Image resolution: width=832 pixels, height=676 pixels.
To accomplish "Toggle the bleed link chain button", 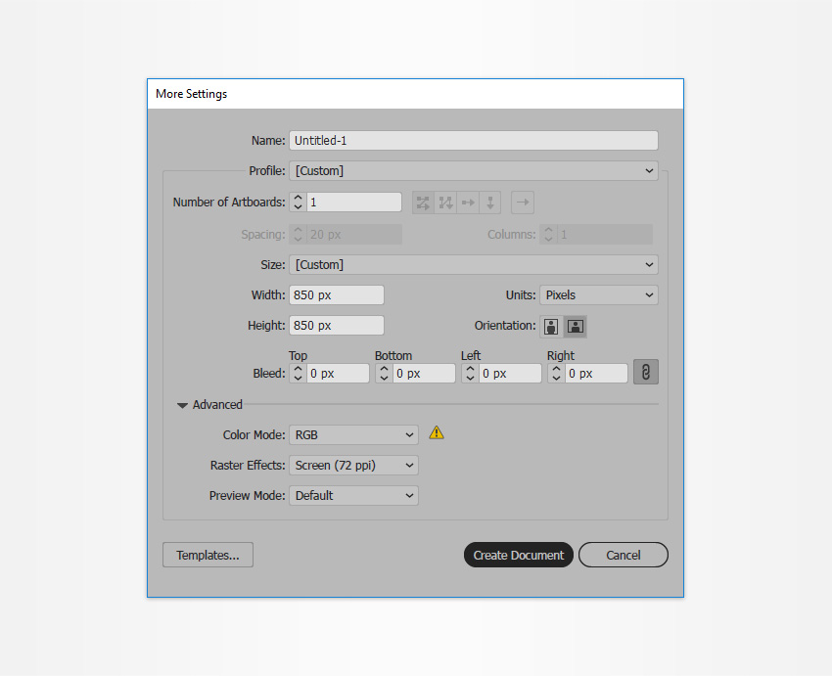I will [645, 373].
